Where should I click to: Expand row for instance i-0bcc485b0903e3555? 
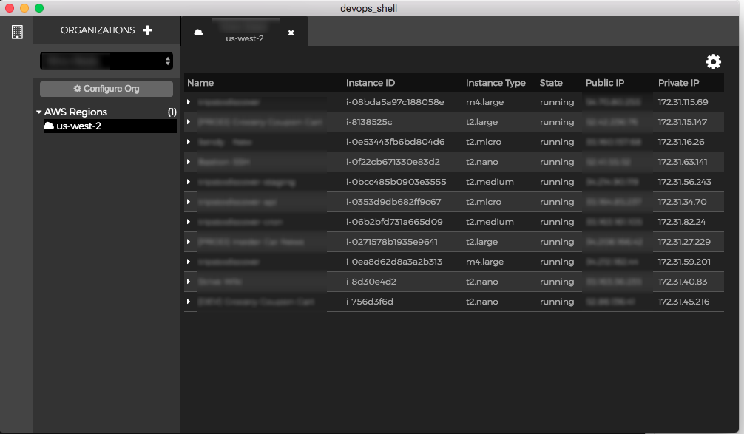(x=189, y=182)
